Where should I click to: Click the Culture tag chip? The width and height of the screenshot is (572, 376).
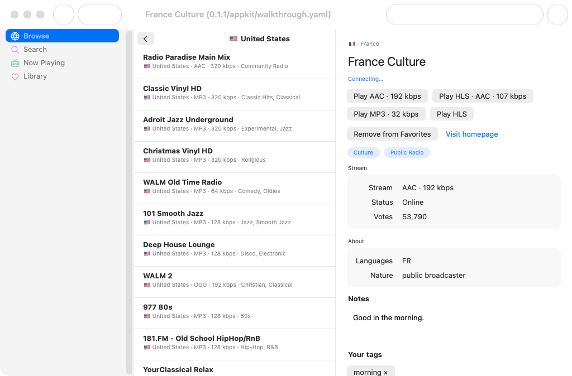pyautogui.click(x=363, y=153)
